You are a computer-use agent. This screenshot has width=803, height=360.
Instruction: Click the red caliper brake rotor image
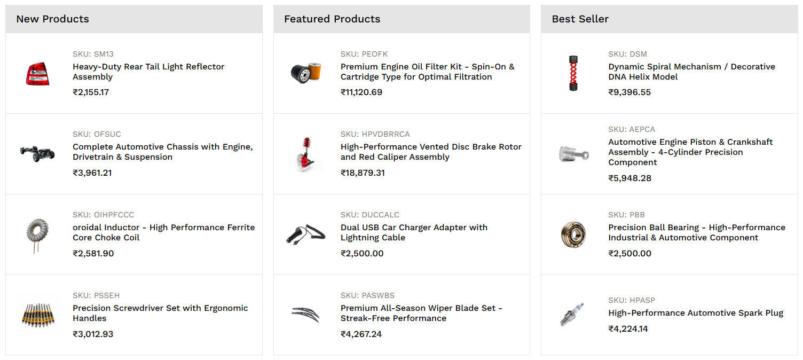tap(306, 154)
